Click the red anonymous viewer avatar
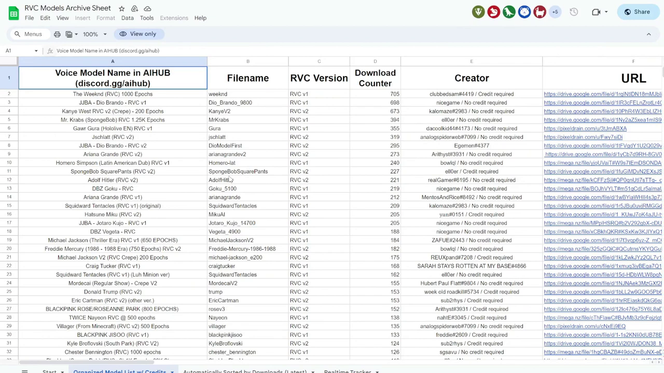The width and height of the screenshot is (664, 373). click(x=493, y=12)
